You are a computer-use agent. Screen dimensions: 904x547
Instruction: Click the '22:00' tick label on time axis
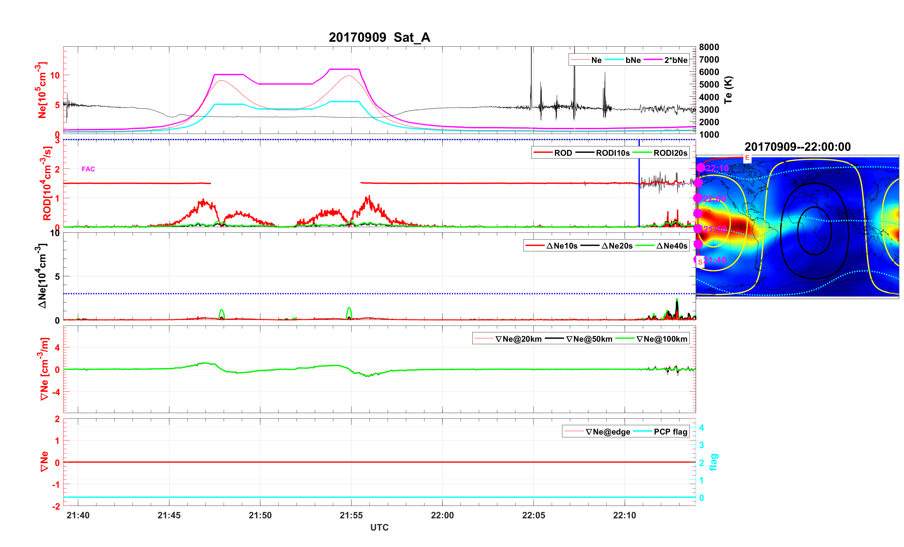[x=442, y=516]
